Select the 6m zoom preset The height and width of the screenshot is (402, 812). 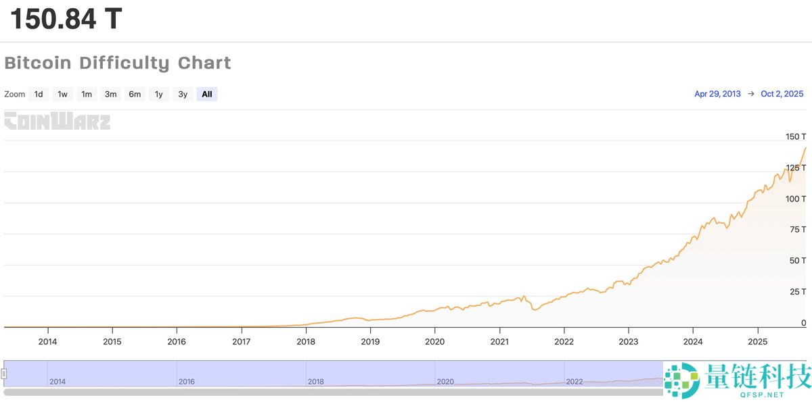134,94
